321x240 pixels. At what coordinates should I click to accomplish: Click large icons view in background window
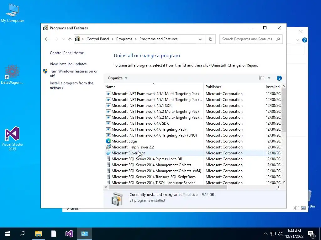[x=303, y=208]
